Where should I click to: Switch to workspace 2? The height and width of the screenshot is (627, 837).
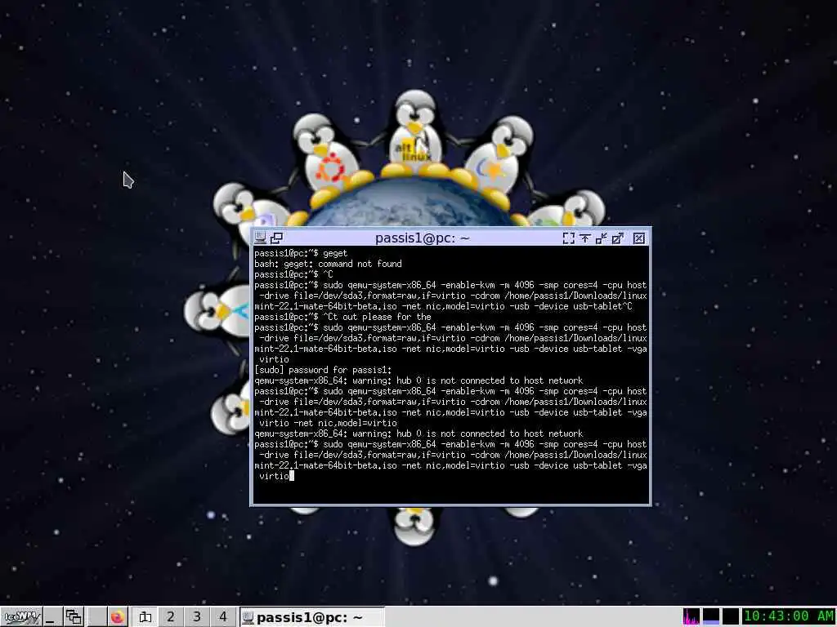pos(171,617)
